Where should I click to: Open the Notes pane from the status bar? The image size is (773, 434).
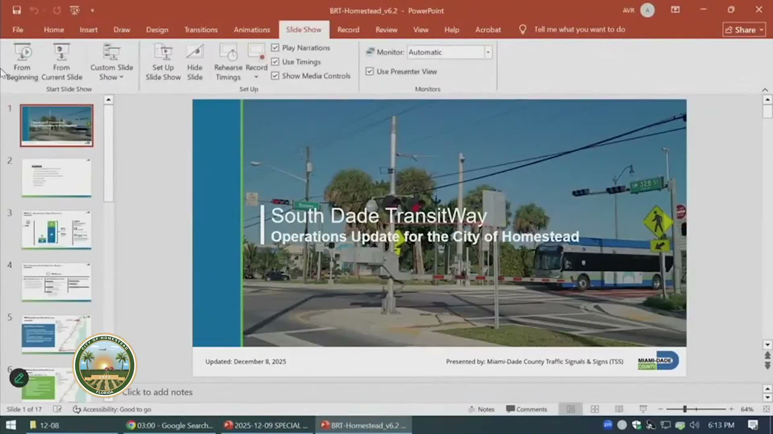(482, 409)
